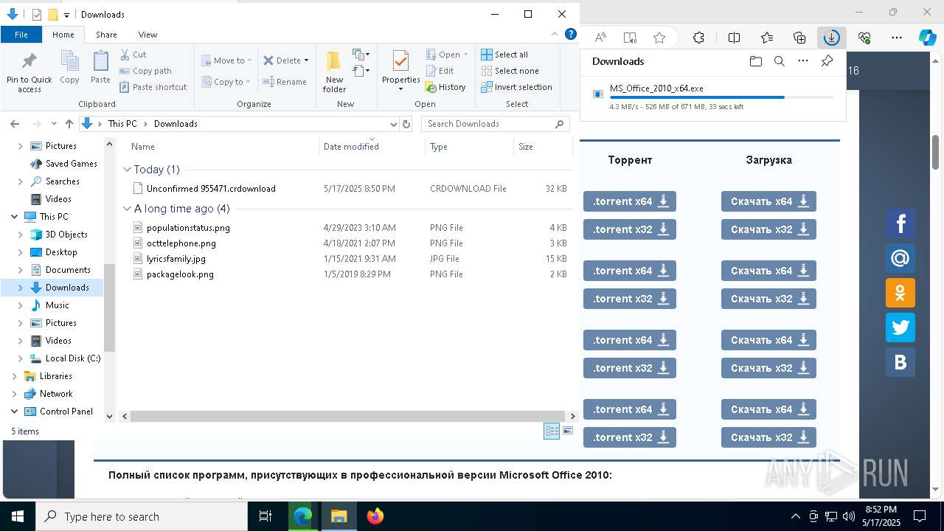Viewport: 944px width, 531px height.
Task: Click taskbar search box
Action: 142,516
